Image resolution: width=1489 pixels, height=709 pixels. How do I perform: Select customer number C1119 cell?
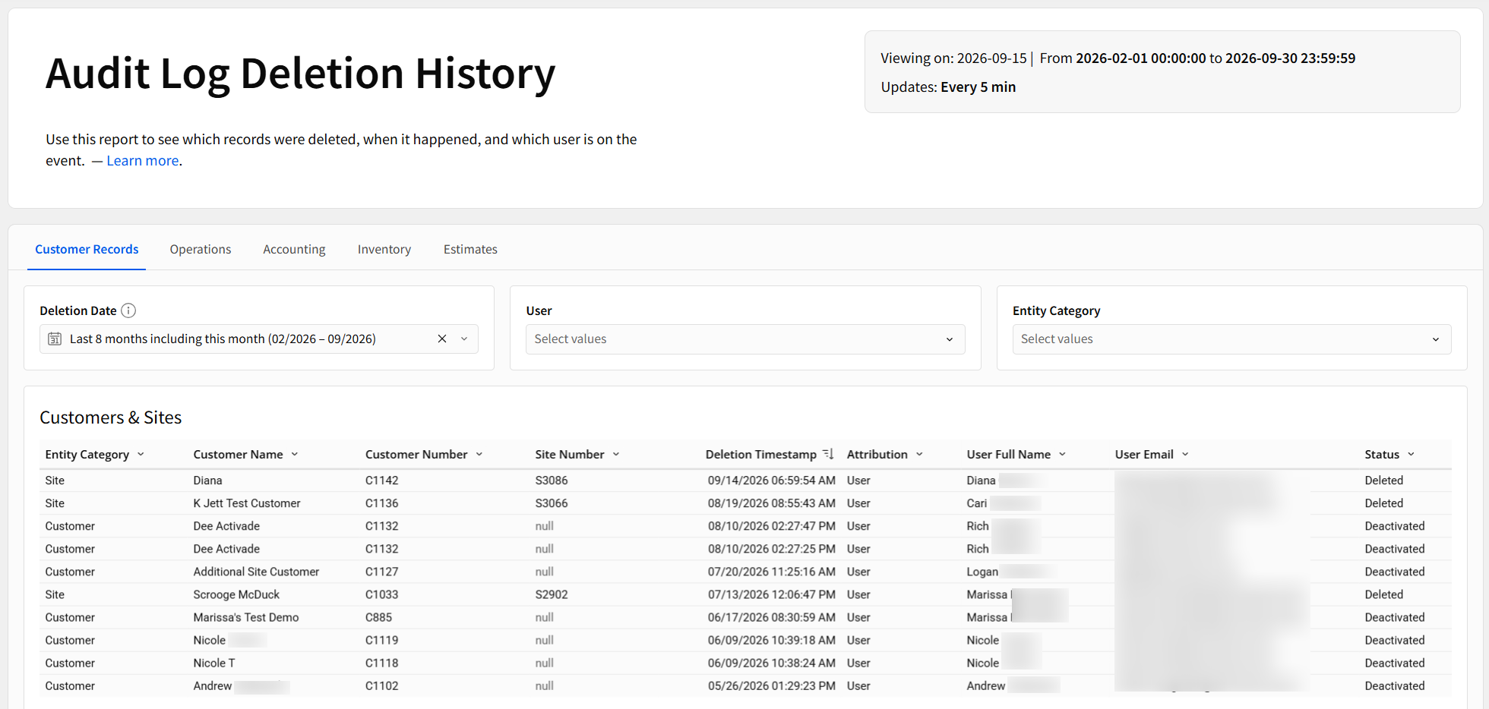click(x=381, y=640)
